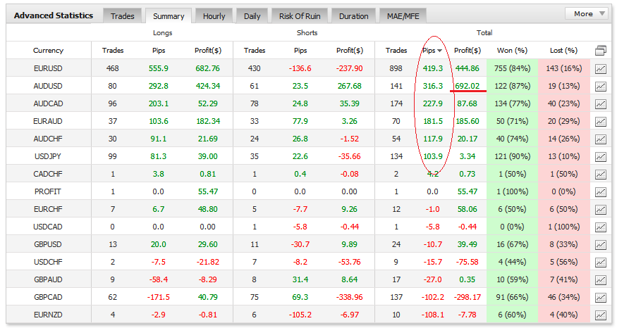Open the Risk Of Ruin tab
This screenshot has width=617, height=328.
[x=300, y=16]
